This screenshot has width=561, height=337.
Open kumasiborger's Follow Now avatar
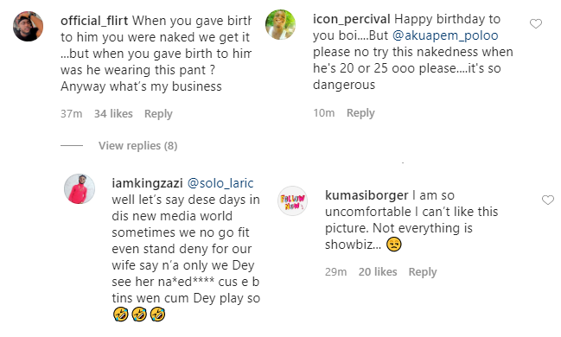click(293, 201)
